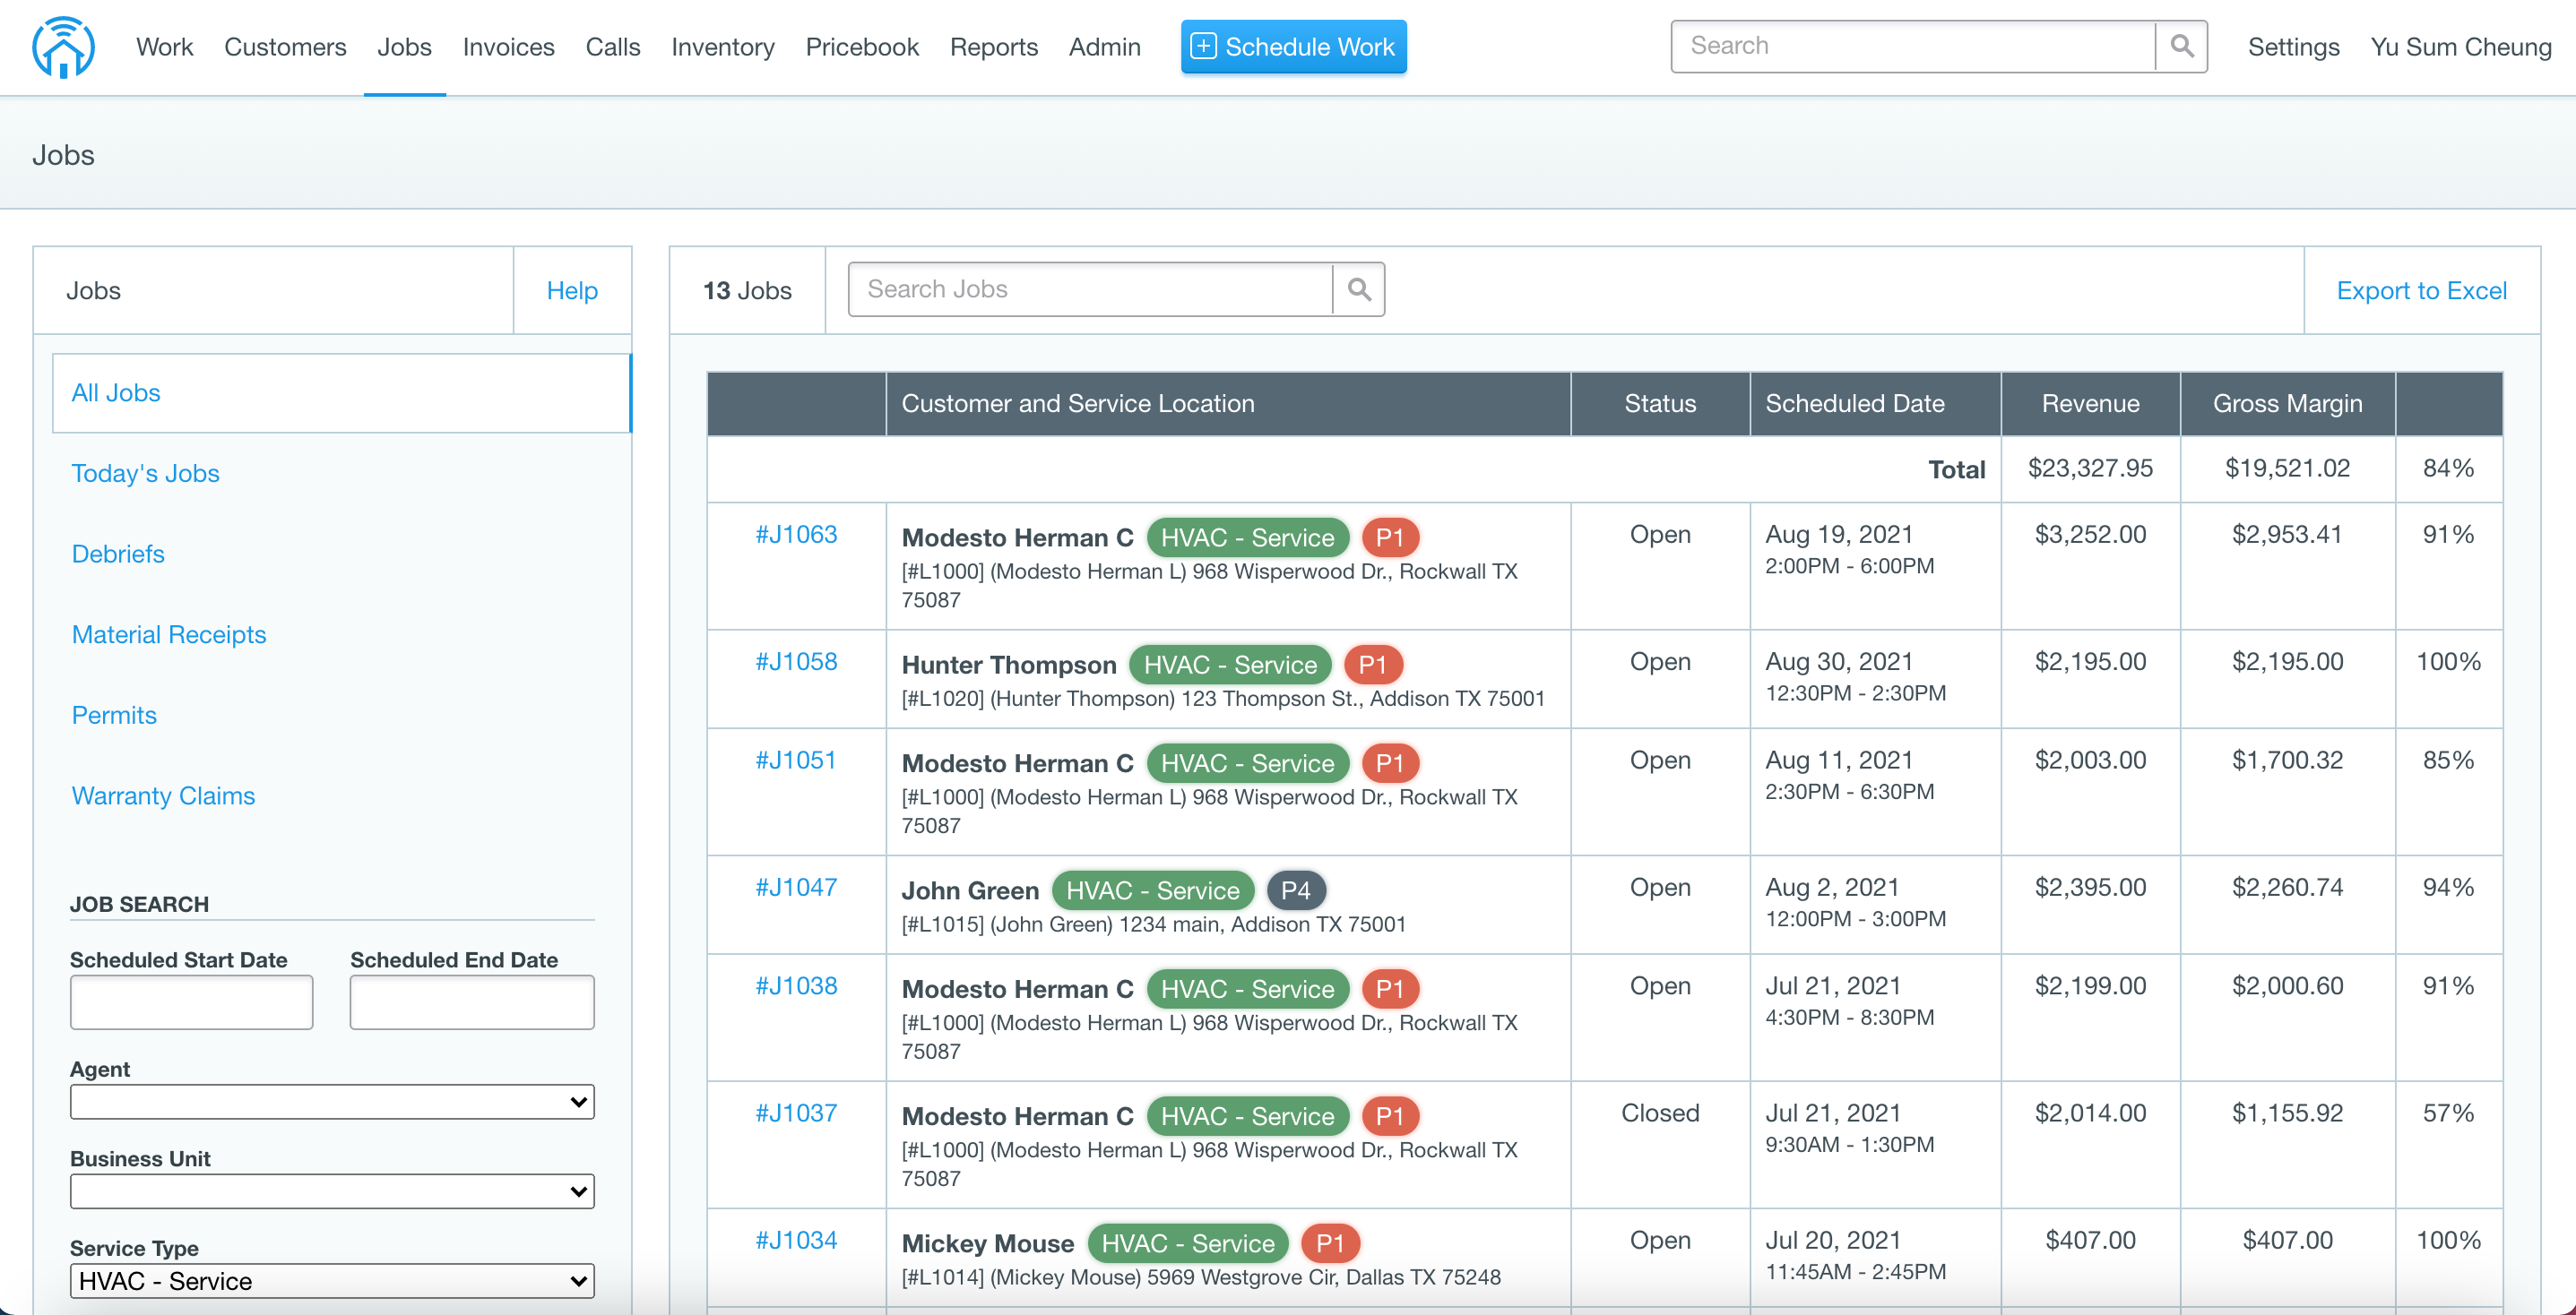
Task: Click the HVAC - Service tag on Hunter Thompson
Action: pos(1230,665)
